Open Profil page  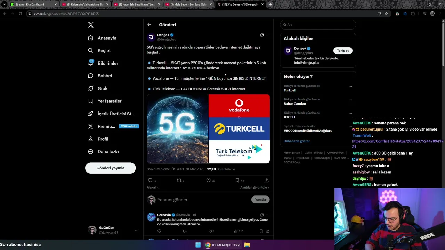[x=98, y=139]
